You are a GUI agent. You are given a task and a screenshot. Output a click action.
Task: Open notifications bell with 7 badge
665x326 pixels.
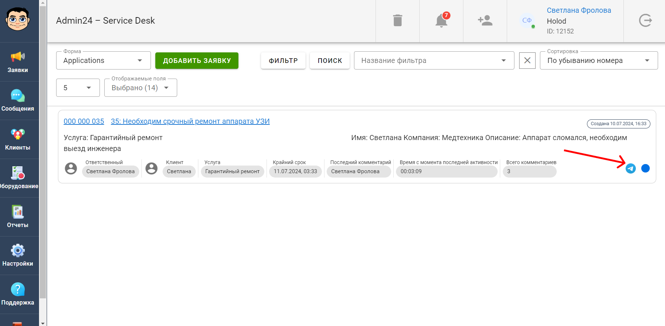pyautogui.click(x=442, y=20)
